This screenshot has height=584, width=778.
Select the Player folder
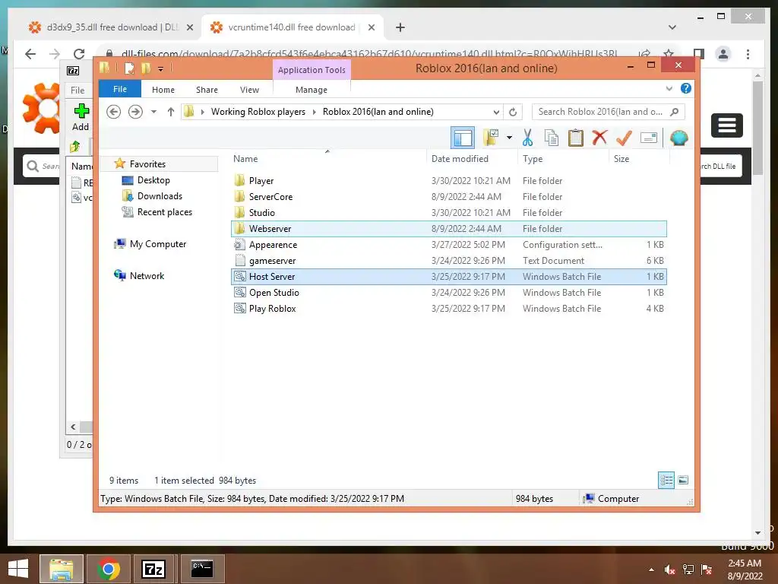(448, 181)
